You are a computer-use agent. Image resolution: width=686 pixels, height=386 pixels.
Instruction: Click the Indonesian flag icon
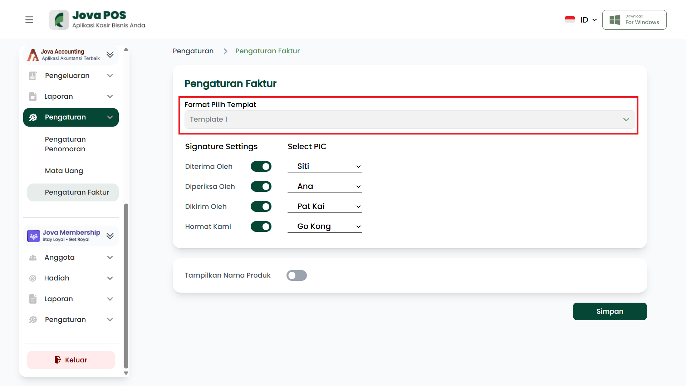coord(569,20)
